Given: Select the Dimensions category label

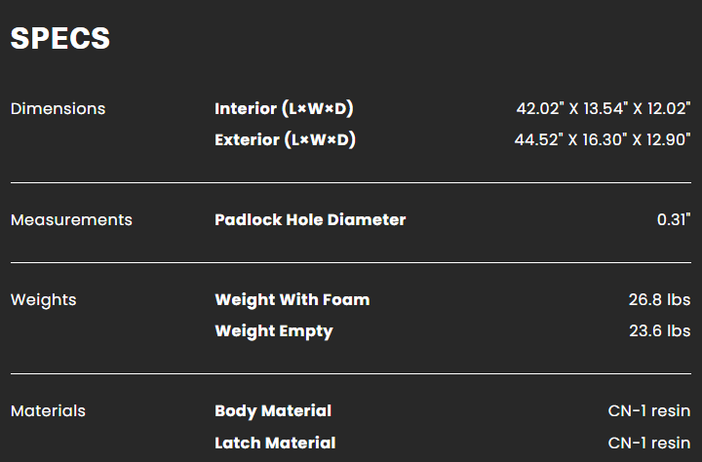Looking at the screenshot, I should [x=58, y=109].
